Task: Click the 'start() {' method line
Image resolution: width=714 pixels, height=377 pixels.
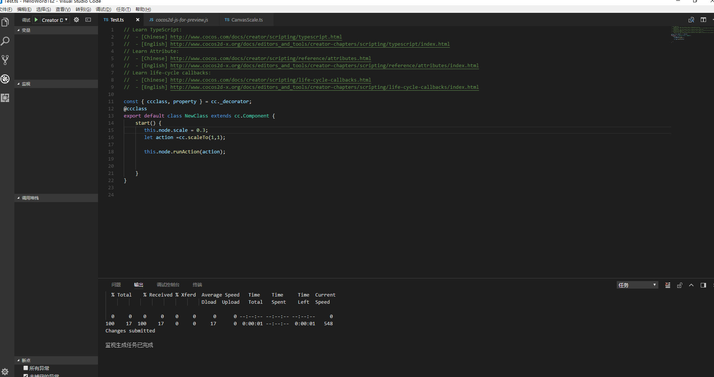Action: pyautogui.click(x=148, y=123)
